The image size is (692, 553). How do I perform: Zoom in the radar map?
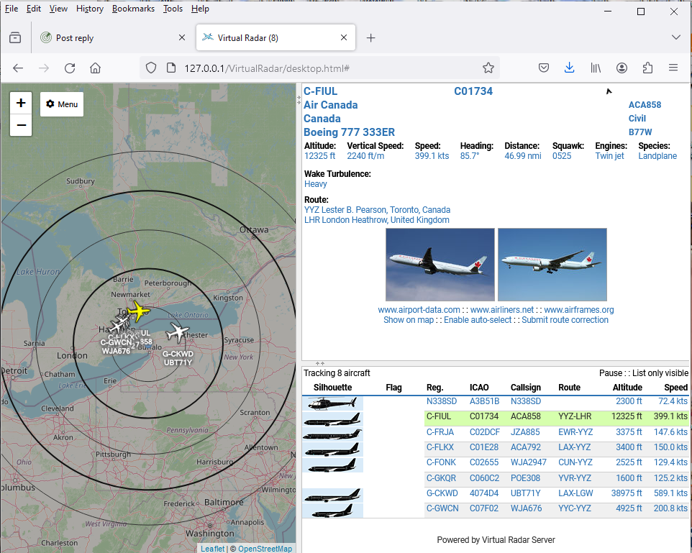click(21, 104)
